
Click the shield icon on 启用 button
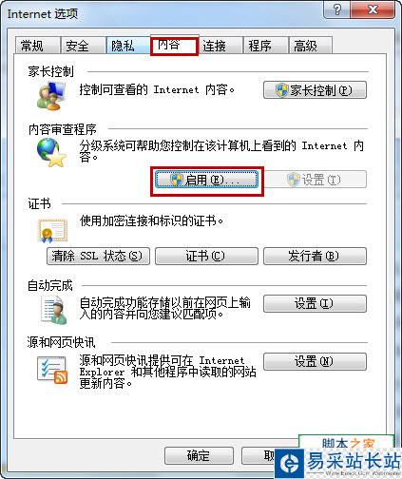click(177, 180)
